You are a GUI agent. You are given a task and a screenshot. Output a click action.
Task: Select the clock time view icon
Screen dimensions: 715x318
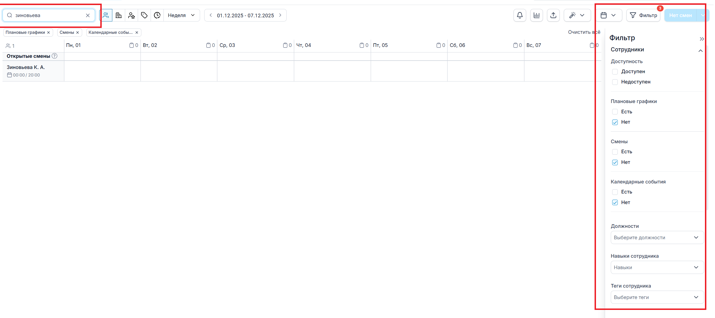coord(157,15)
